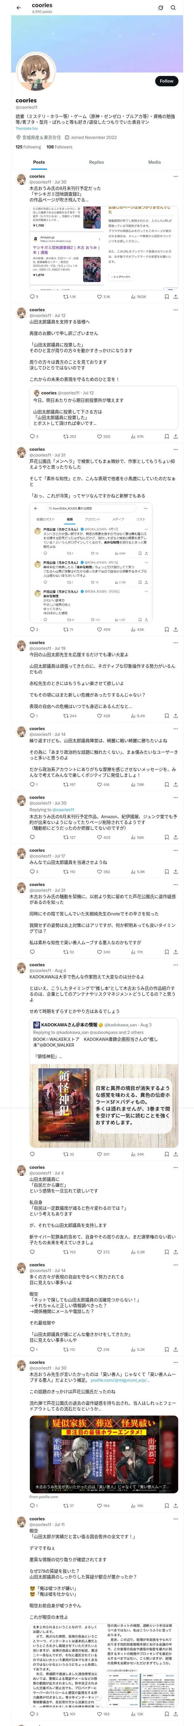Switch to the Replies tab
The image size is (194, 1726).
click(x=96, y=162)
